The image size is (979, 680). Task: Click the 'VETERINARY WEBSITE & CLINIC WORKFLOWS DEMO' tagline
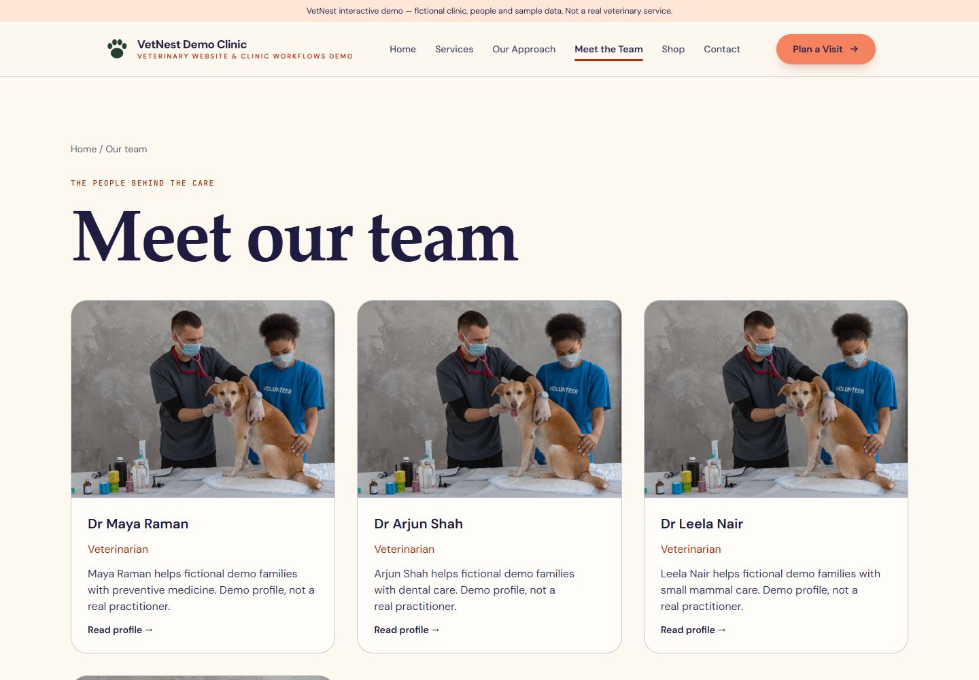tap(245, 56)
